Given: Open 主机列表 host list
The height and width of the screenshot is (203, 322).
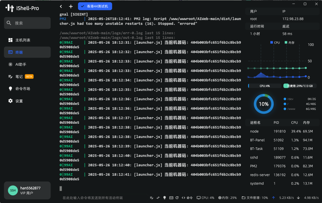Looking at the screenshot, I should 27,40.
